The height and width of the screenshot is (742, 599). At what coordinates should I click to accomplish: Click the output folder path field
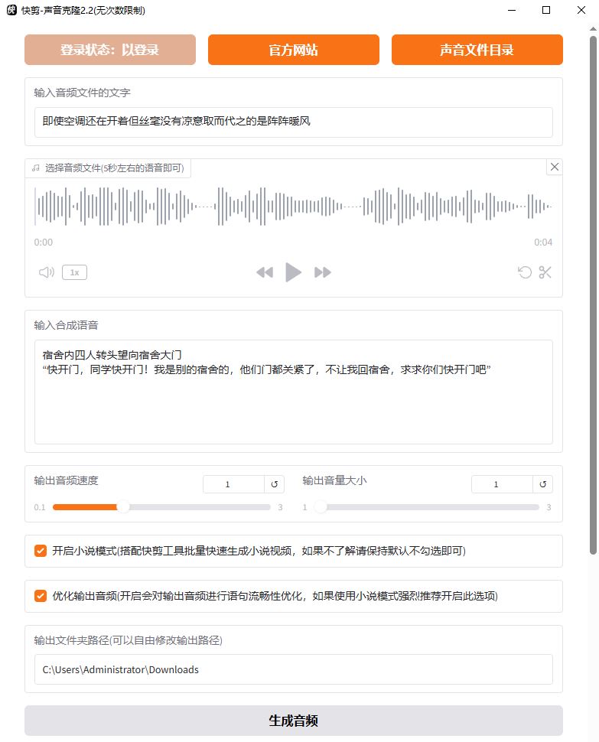click(x=293, y=669)
